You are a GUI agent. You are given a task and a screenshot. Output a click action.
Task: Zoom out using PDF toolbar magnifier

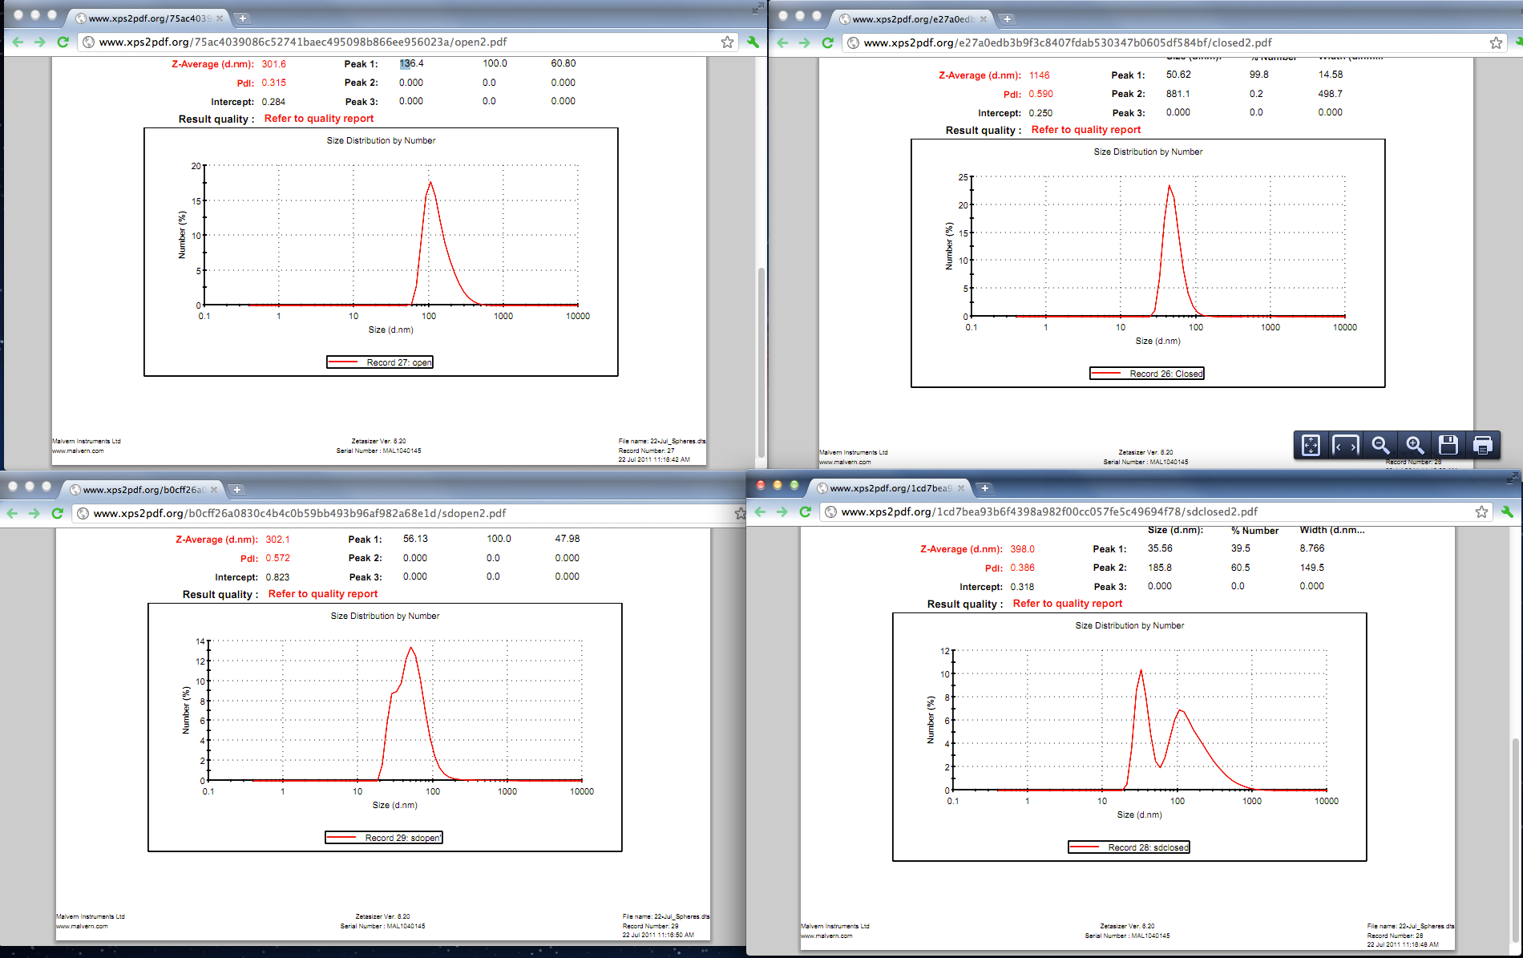(1380, 445)
